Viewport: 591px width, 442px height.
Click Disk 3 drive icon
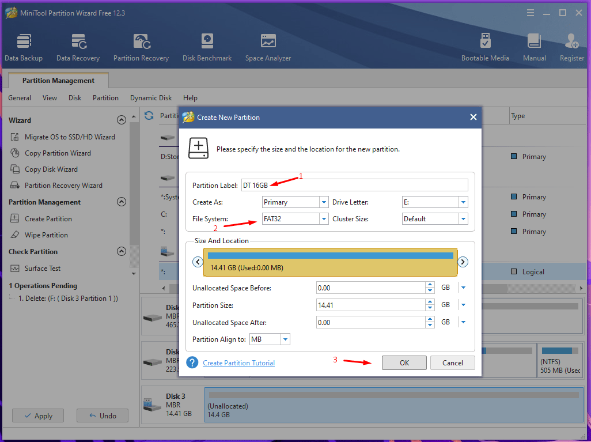click(x=153, y=405)
